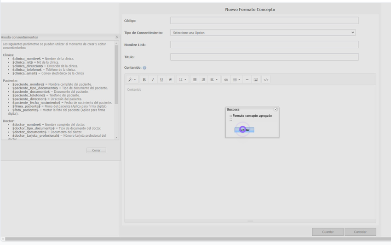Viewport: 391px width, 245px height.
Task: Click inside the Contenido editor area
Action: pos(250,152)
